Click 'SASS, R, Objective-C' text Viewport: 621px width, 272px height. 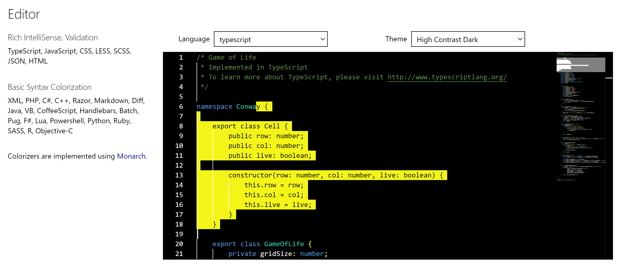40,131
